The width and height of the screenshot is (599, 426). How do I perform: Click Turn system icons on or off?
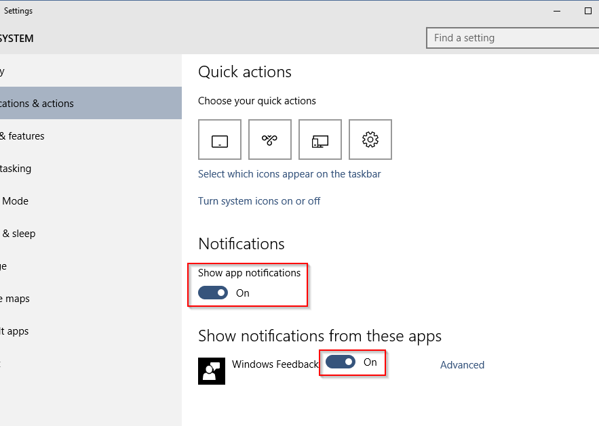click(x=259, y=201)
